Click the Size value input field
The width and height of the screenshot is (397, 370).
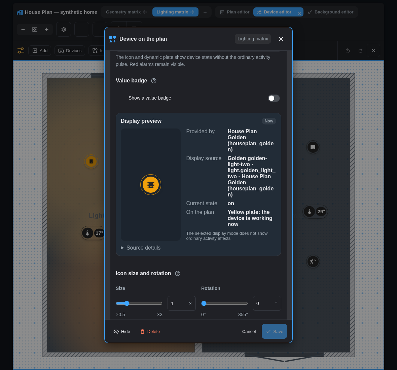pyautogui.click(x=182, y=303)
